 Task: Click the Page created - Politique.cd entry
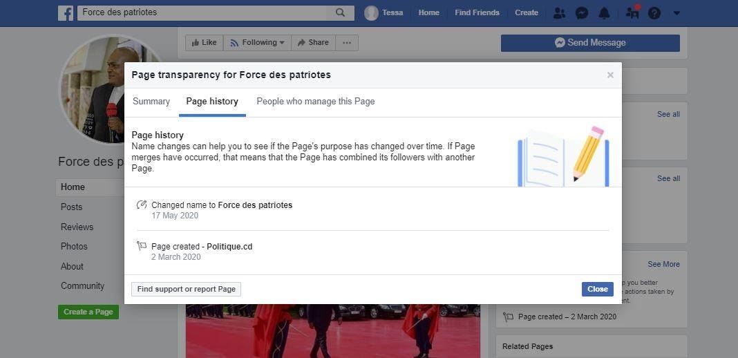[x=202, y=247]
